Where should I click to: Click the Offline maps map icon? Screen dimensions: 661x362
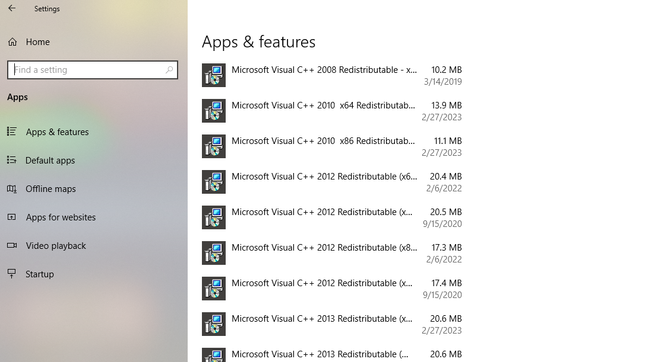12,189
